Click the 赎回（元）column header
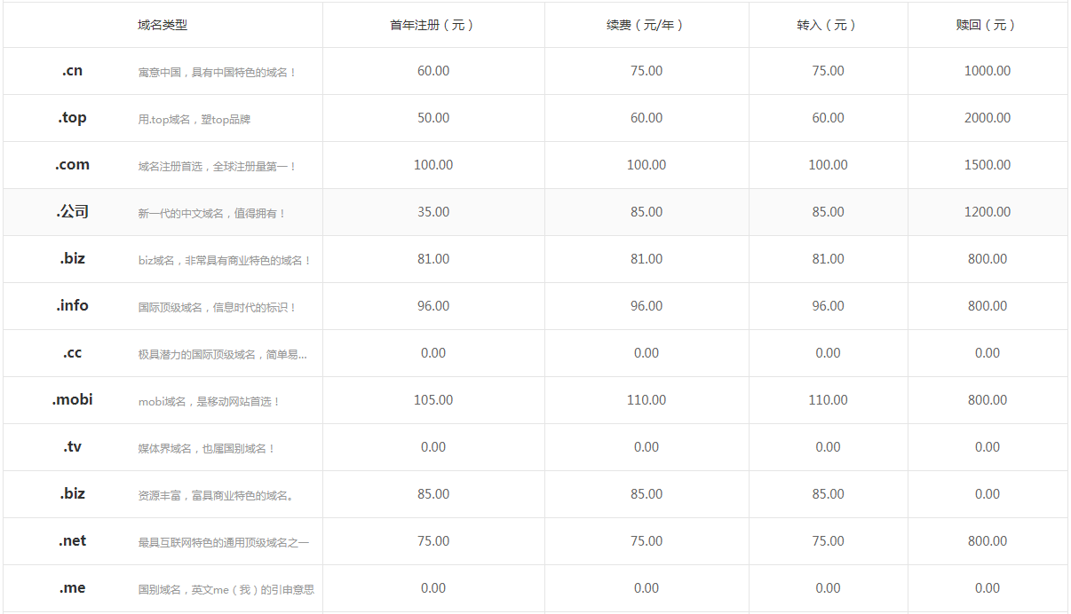 (x=987, y=25)
